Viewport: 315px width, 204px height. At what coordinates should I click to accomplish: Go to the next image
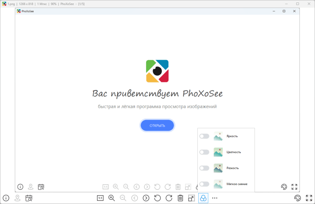click(x=146, y=198)
